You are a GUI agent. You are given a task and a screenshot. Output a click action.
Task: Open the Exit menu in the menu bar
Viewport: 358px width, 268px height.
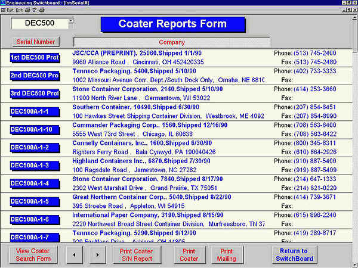[x=10, y=10]
